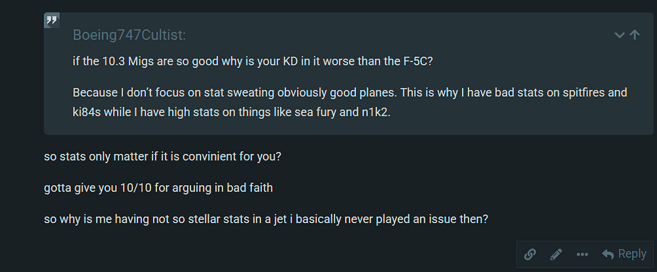This screenshot has height=272, width=657.
Task: Edit this post using the pencil icon
Action: pyautogui.click(x=556, y=254)
